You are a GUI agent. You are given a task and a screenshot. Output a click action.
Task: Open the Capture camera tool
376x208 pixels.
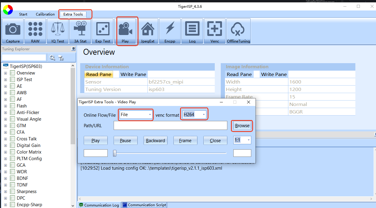[13, 31]
